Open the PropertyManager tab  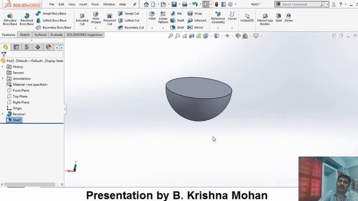tap(16, 47)
